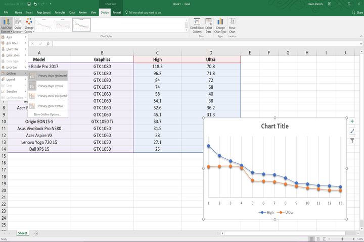Click the High legend entry in chart
The height and width of the screenshot is (242, 364).
click(x=266, y=212)
